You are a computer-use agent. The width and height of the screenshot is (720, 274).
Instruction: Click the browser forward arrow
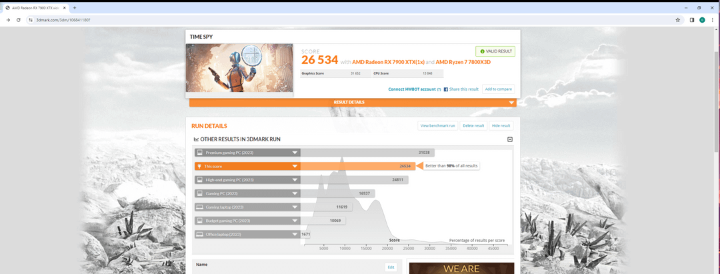click(8, 20)
